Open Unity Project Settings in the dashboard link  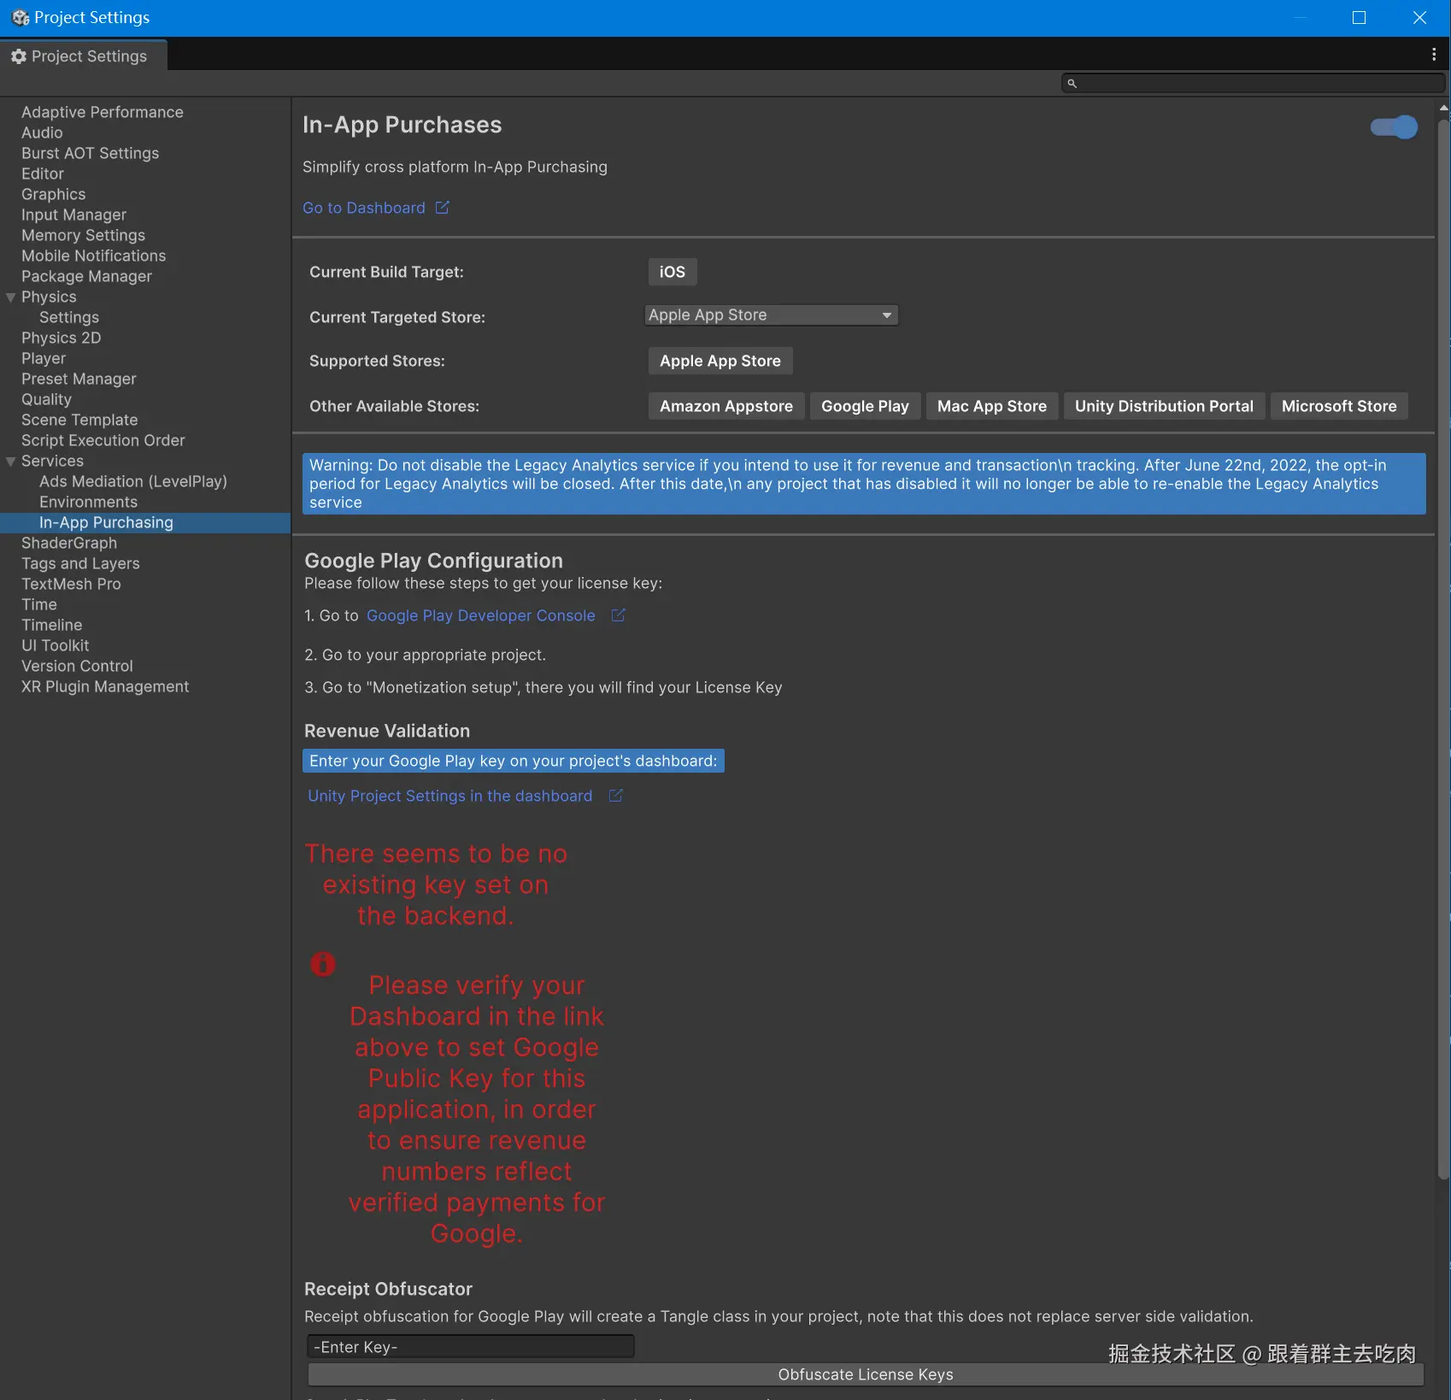(x=450, y=796)
